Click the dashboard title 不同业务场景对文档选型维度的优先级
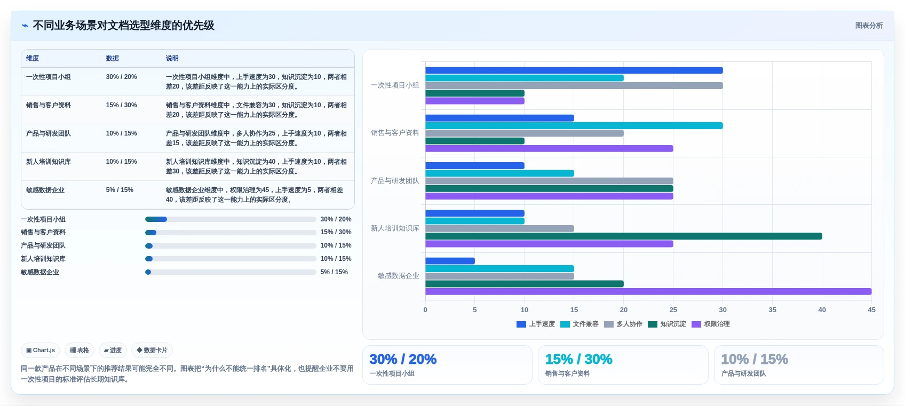This screenshot has width=905, height=406. pos(124,26)
